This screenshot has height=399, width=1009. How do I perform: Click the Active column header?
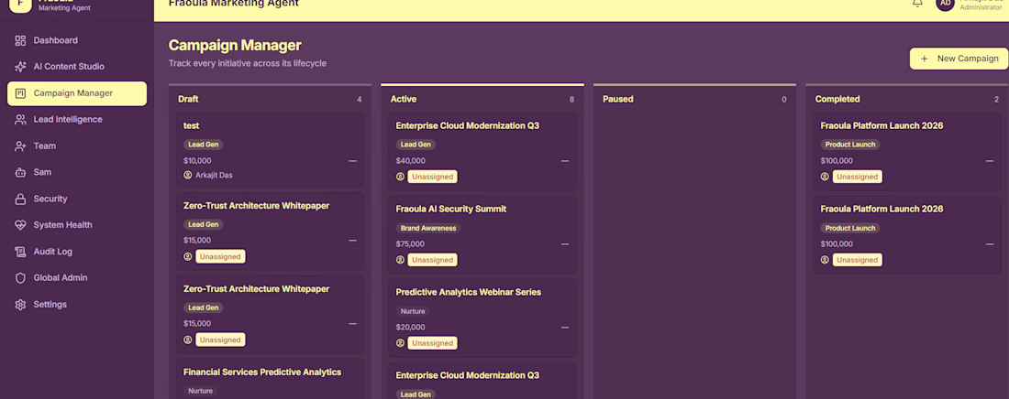pyautogui.click(x=404, y=99)
